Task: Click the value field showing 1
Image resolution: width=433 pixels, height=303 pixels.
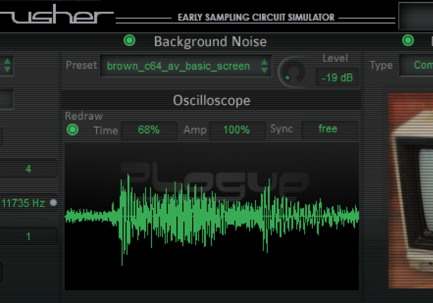Action: 29,236
